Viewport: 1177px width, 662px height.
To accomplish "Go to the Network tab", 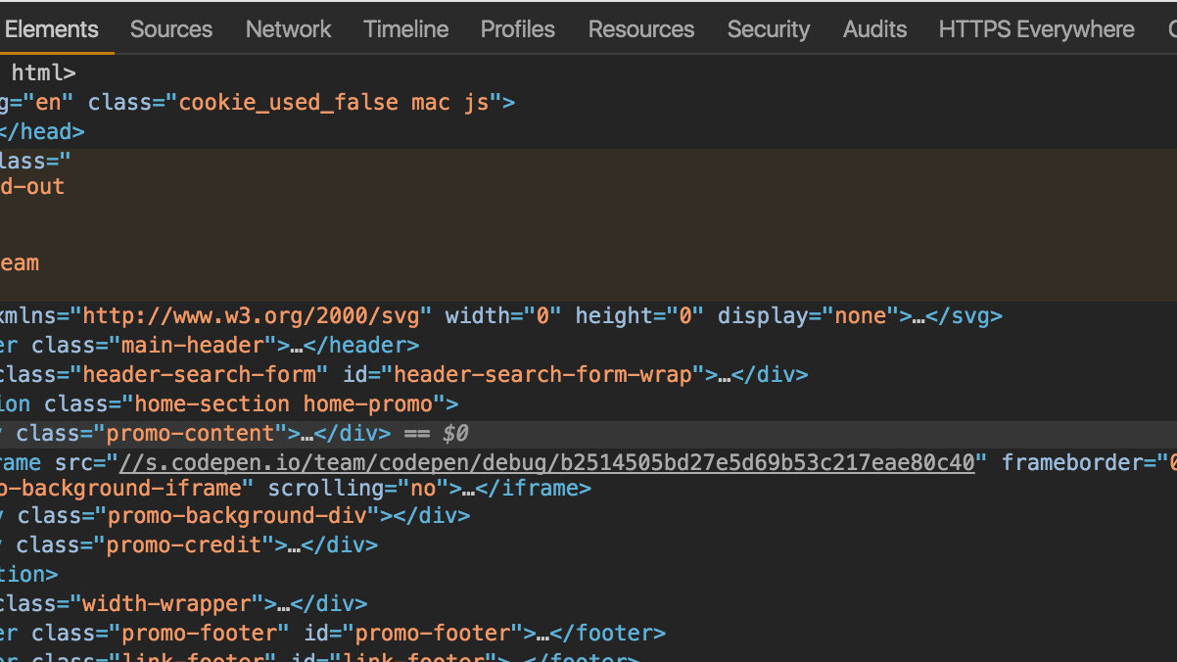I will [289, 29].
